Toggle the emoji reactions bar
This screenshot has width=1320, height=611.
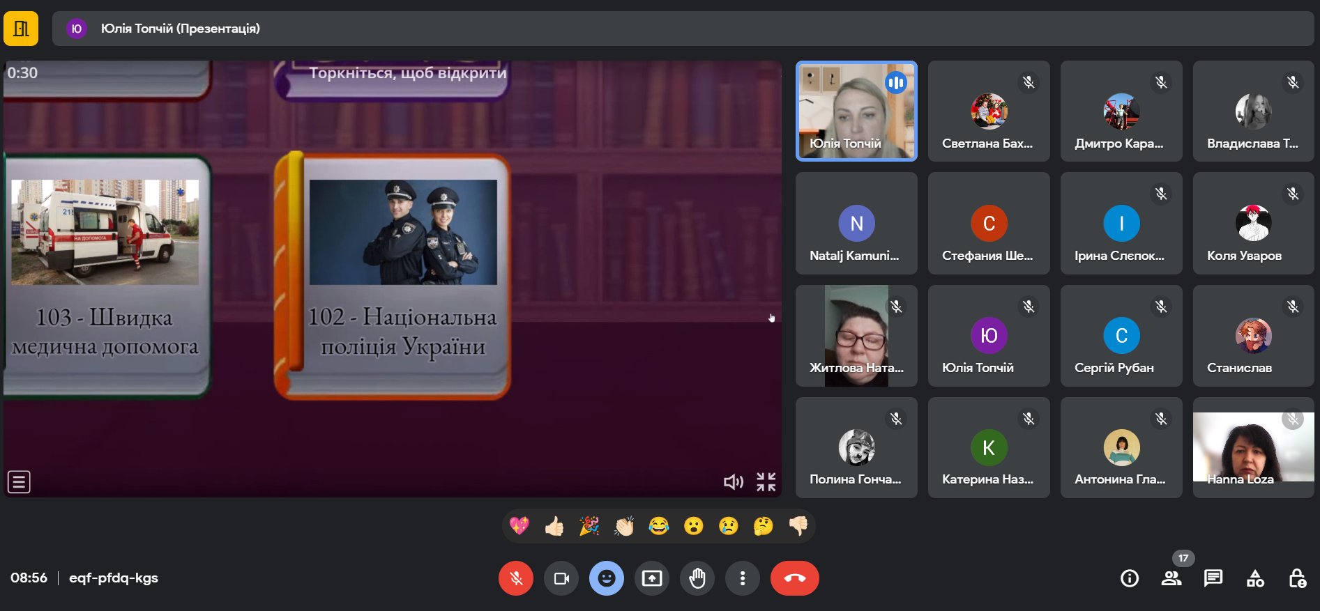pos(607,578)
